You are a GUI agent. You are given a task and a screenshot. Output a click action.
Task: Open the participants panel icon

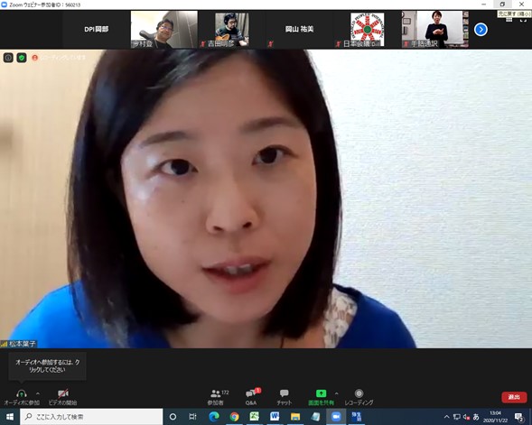[x=216, y=393]
